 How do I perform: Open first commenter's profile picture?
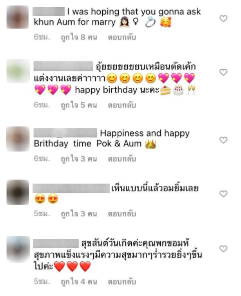tap(18, 17)
